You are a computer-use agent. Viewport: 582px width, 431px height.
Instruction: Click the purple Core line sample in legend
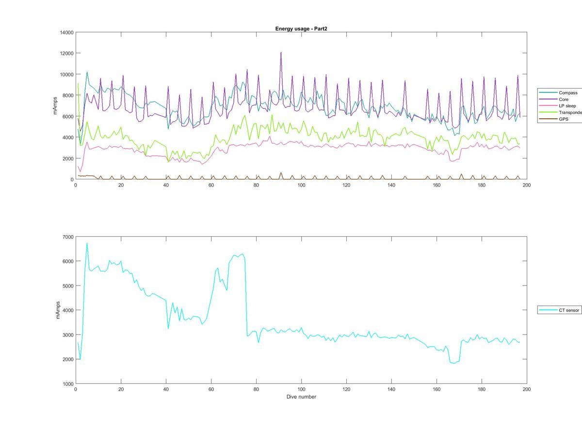(x=549, y=99)
